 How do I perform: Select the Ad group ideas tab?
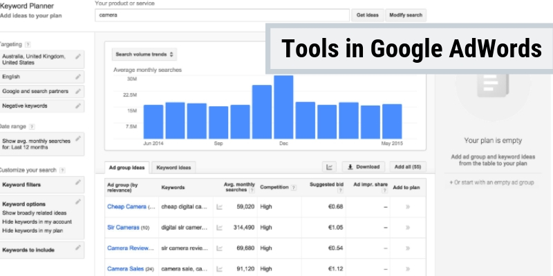click(x=127, y=167)
